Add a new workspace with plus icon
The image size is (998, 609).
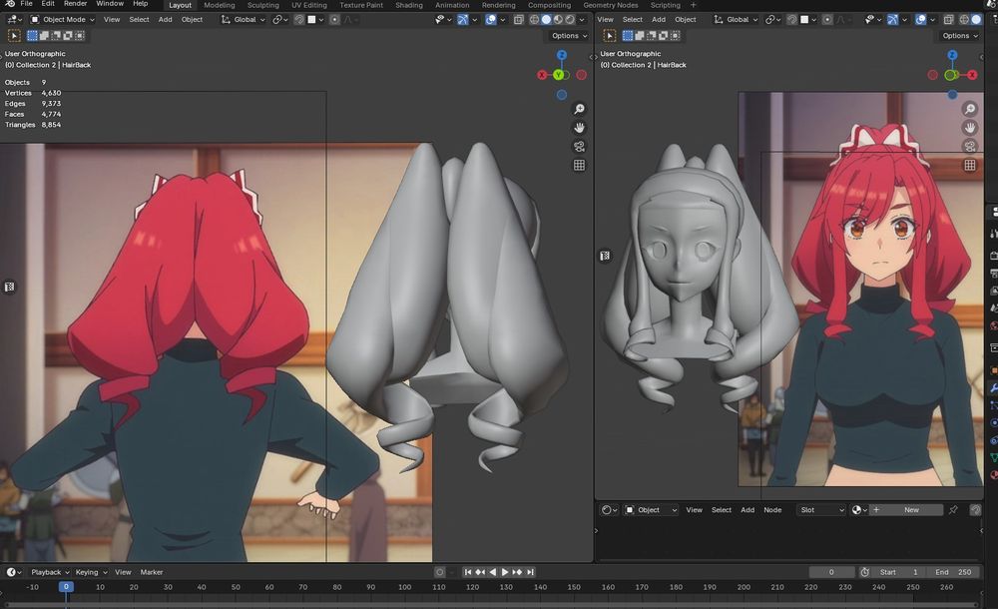point(694,5)
